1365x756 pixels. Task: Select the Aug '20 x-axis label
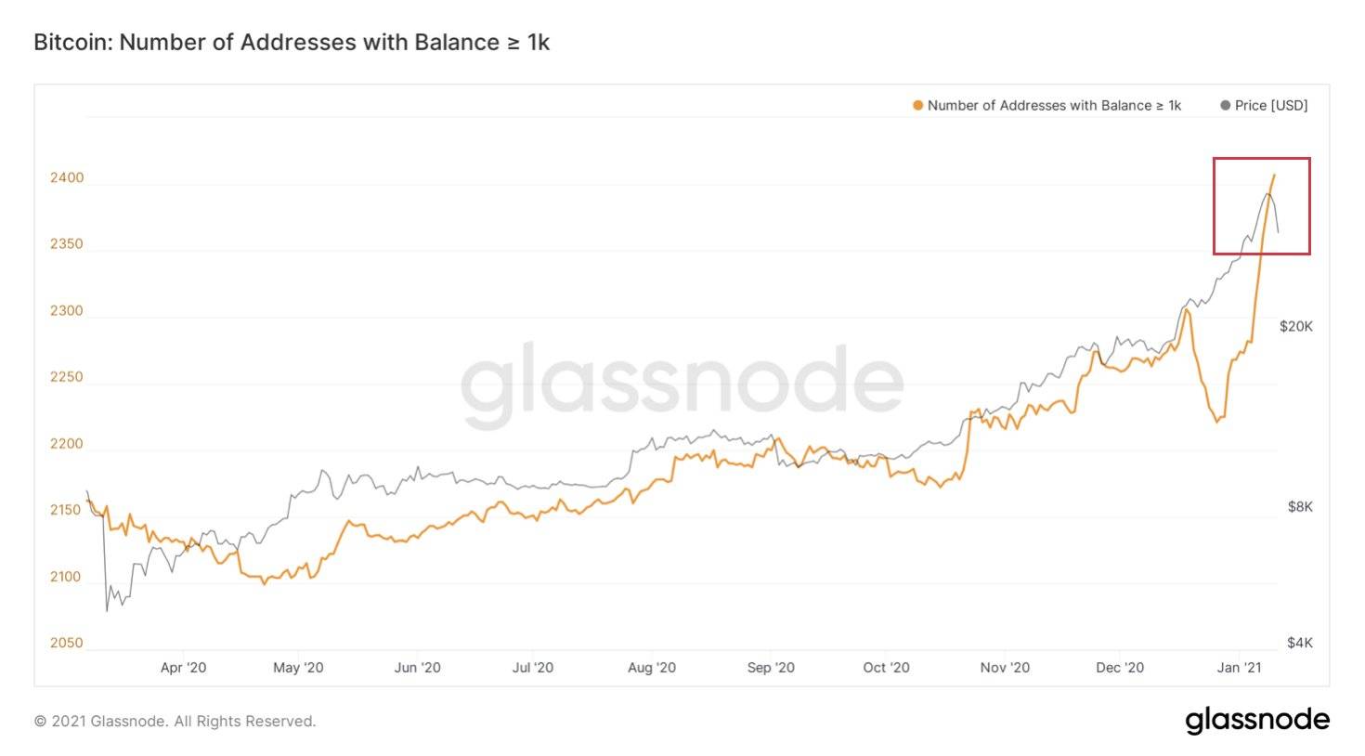652,668
